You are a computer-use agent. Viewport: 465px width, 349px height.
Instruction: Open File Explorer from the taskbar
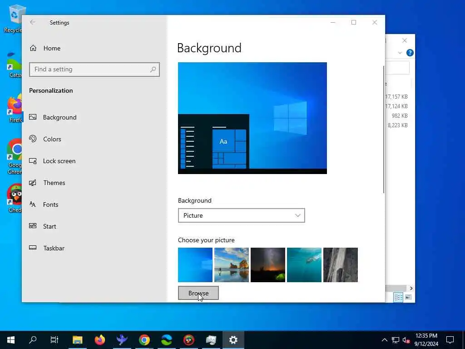(77, 340)
